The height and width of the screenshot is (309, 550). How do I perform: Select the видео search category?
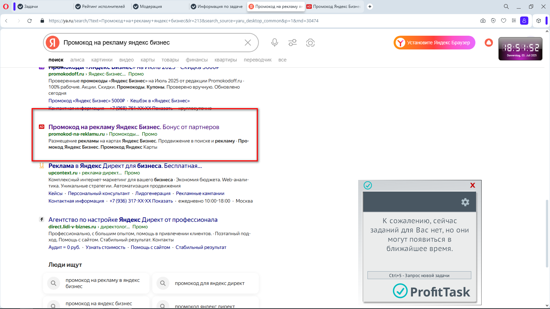point(126,60)
